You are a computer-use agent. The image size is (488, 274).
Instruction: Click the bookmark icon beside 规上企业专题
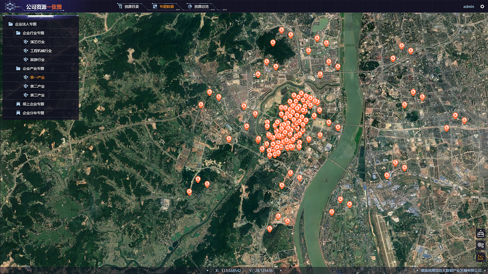point(18,104)
